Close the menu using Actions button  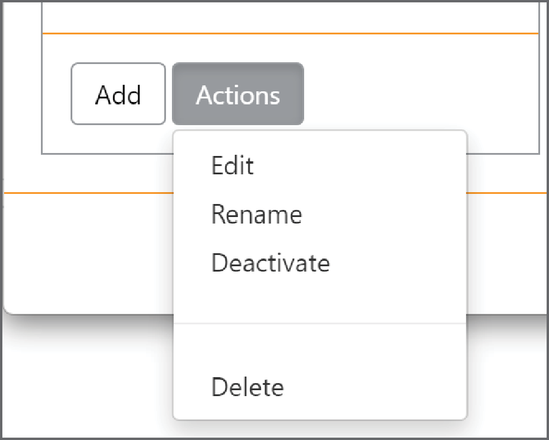pyautogui.click(x=238, y=94)
